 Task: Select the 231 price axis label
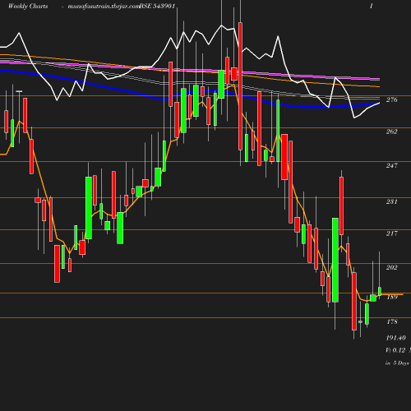click(x=391, y=201)
